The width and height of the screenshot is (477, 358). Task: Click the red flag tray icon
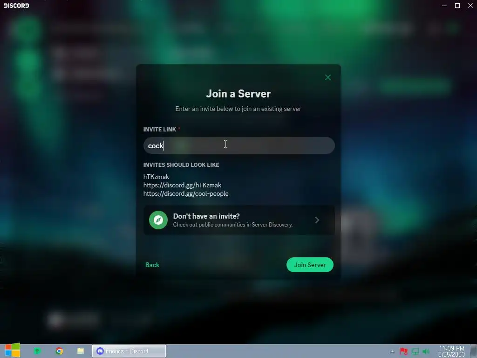click(404, 351)
